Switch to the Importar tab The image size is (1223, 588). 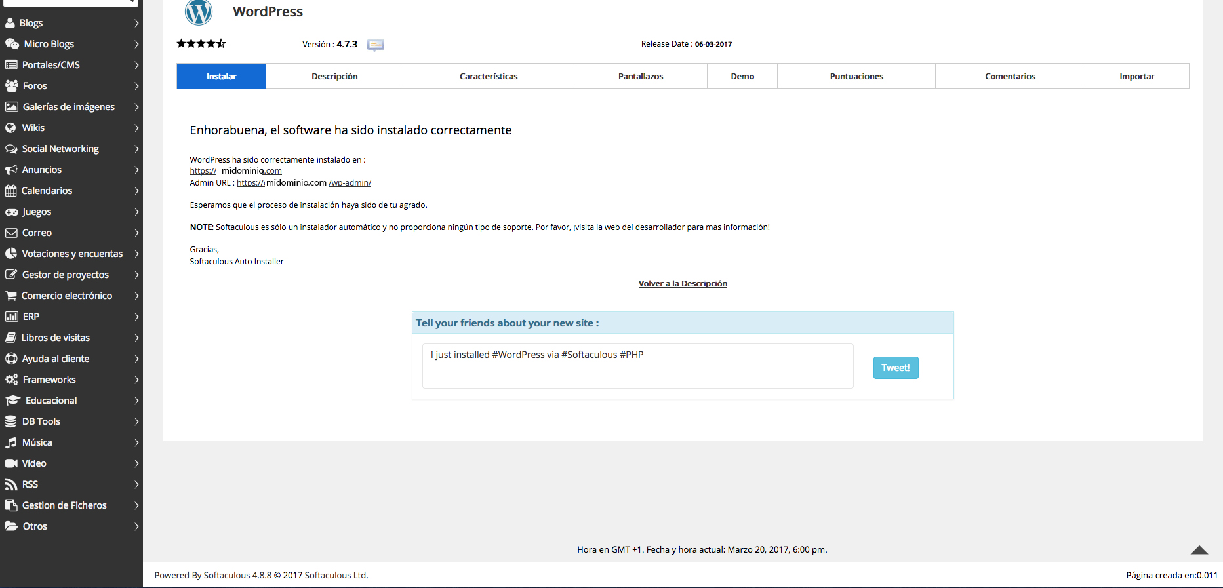coord(1137,76)
